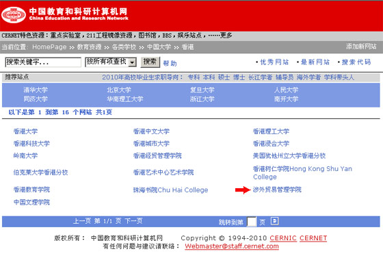Image resolution: width=383 pixels, height=258 pixels.
Task: Open 博士 job guide link
Action: (x=239, y=77)
